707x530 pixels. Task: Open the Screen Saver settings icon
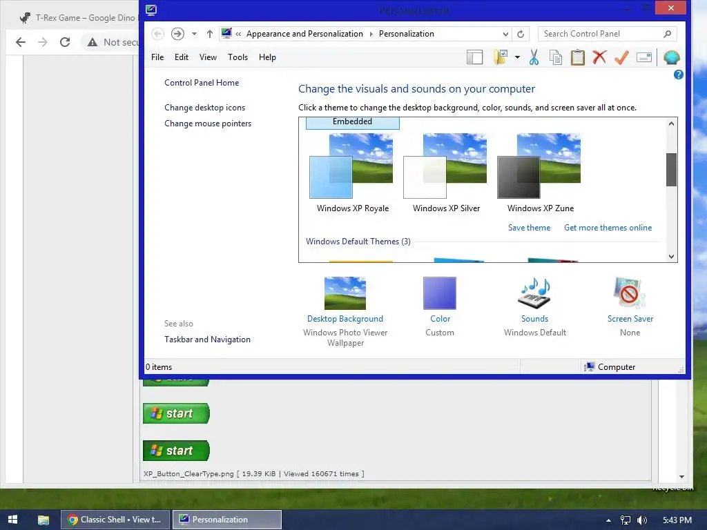(x=630, y=293)
